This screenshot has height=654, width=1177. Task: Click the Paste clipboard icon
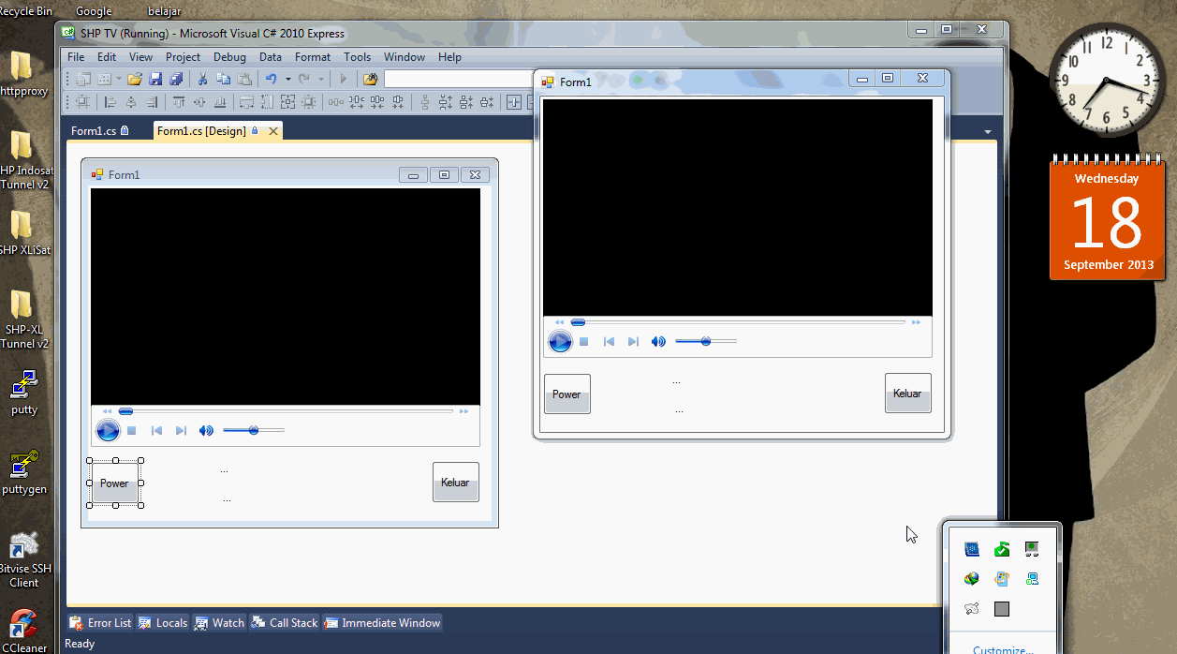tap(244, 80)
